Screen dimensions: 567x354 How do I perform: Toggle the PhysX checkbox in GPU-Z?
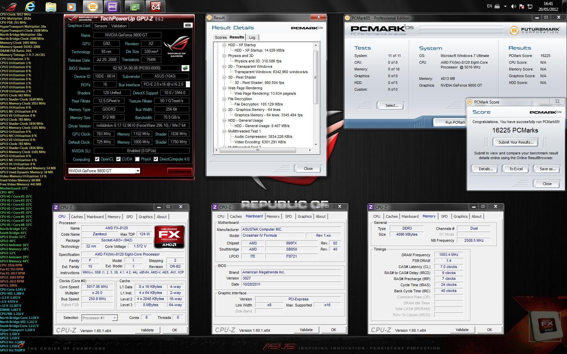tap(137, 159)
